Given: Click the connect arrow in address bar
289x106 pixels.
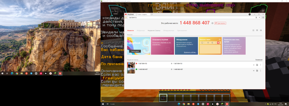Looking at the screenshot, I should click(259, 18).
